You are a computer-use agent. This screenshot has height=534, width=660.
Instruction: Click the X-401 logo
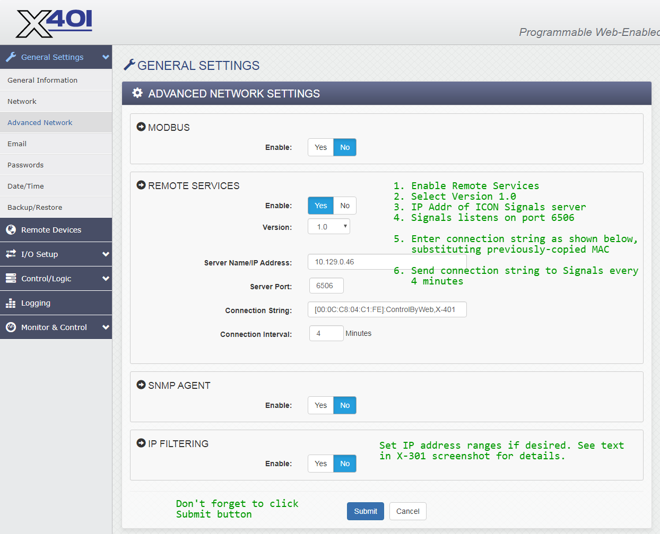coord(54,24)
